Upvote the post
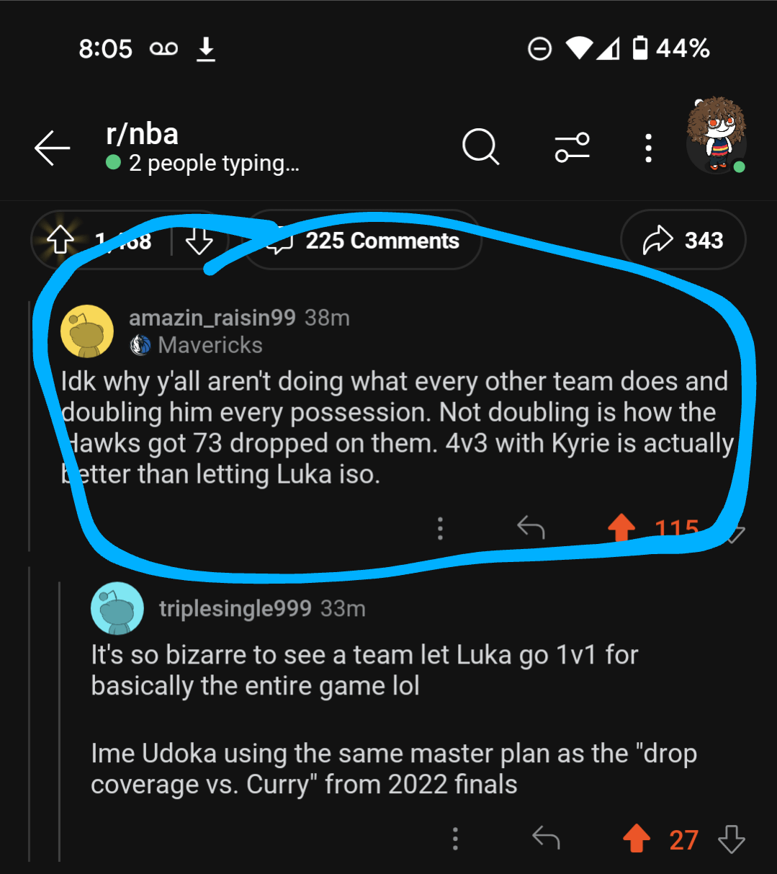777x874 pixels. point(61,241)
